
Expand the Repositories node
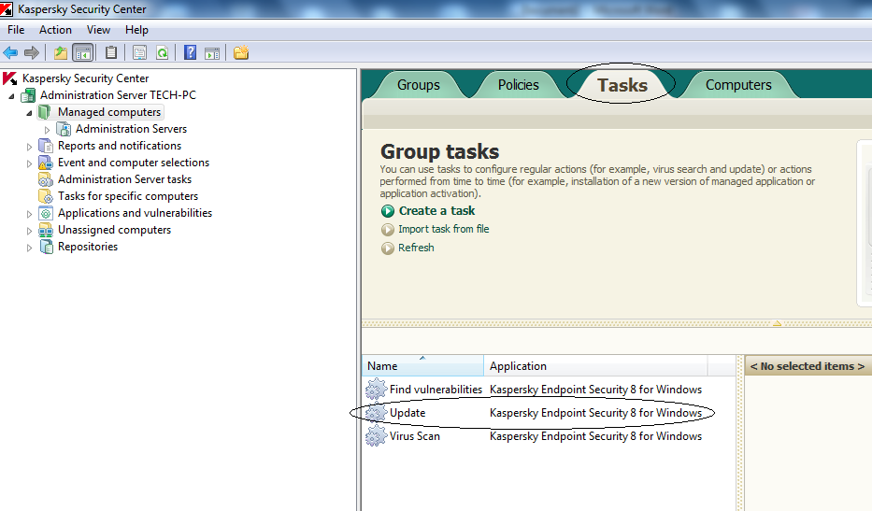(30, 248)
